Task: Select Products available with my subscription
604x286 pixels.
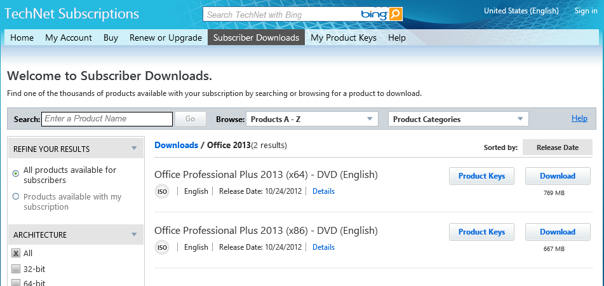Action: click(16, 197)
